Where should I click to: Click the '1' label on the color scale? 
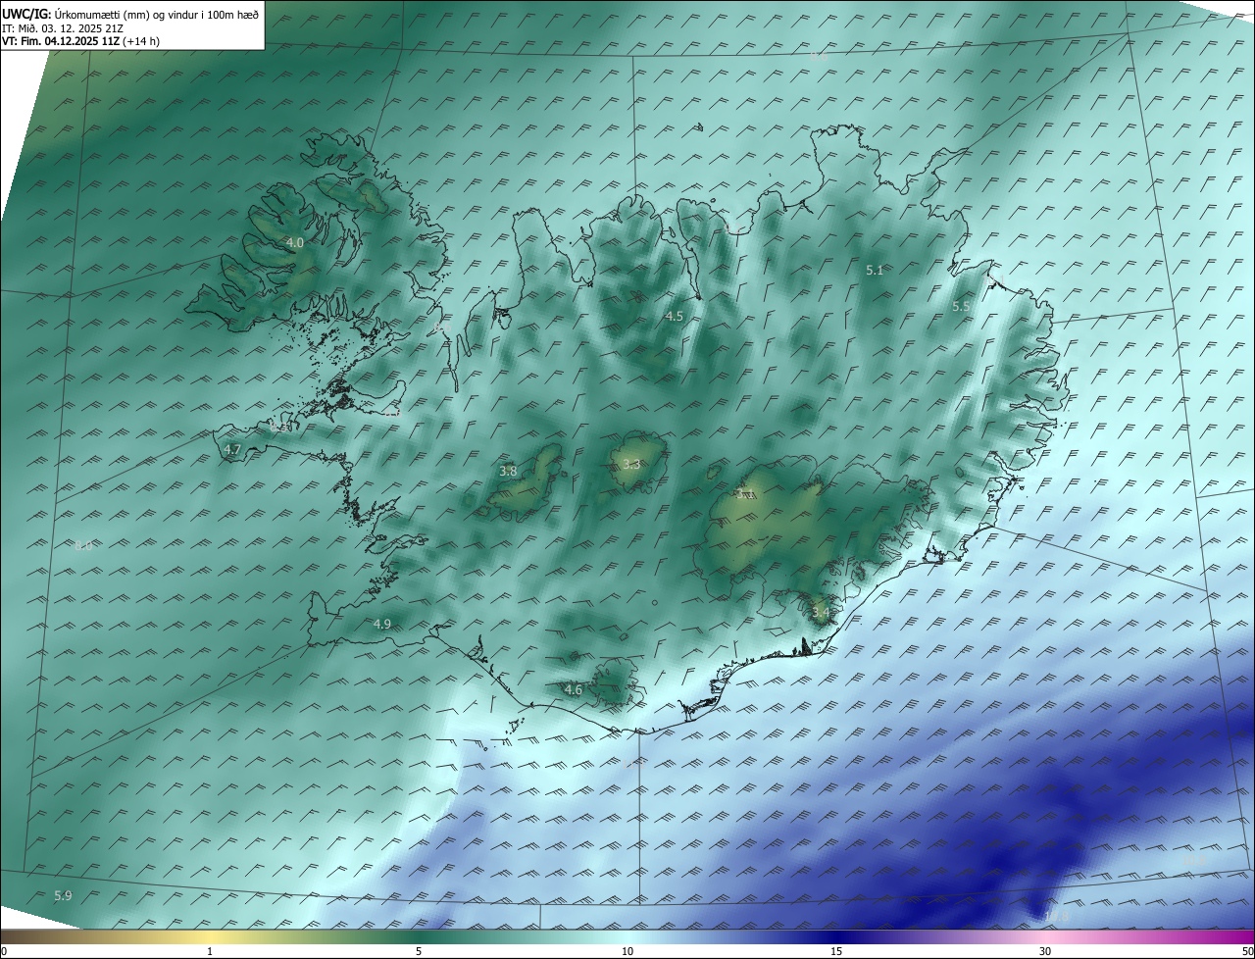210,951
